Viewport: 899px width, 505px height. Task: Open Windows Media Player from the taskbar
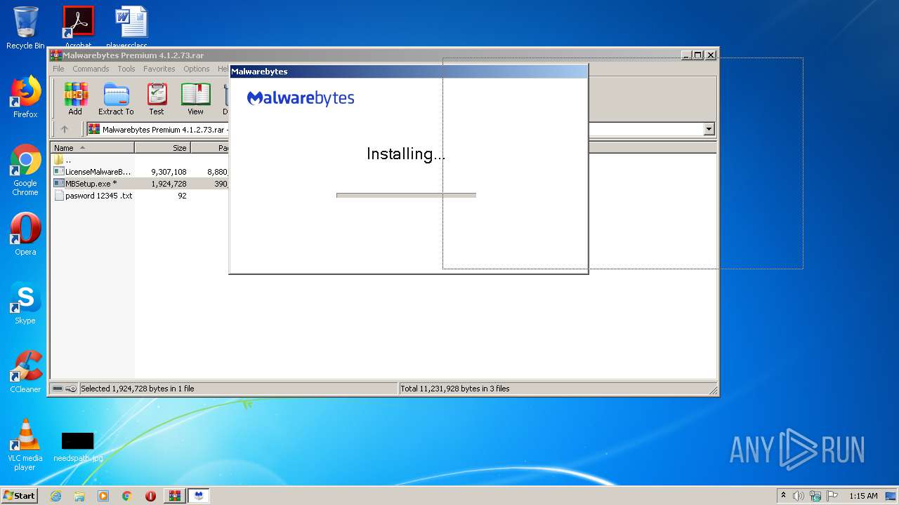click(x=103, y=496)
